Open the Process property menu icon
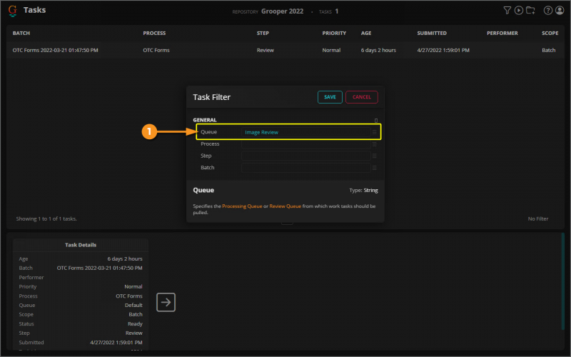This screenshot has height=357, width=571. pyautogui.click(x=374, y=144)
